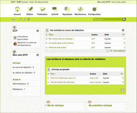Click the info icon in the ECP box
This screenshot has width=137, height=113.
click(37, 31)
